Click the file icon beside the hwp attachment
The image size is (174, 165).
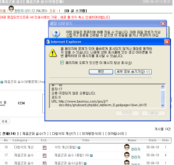pyautogui.click(x=2, y=82)
